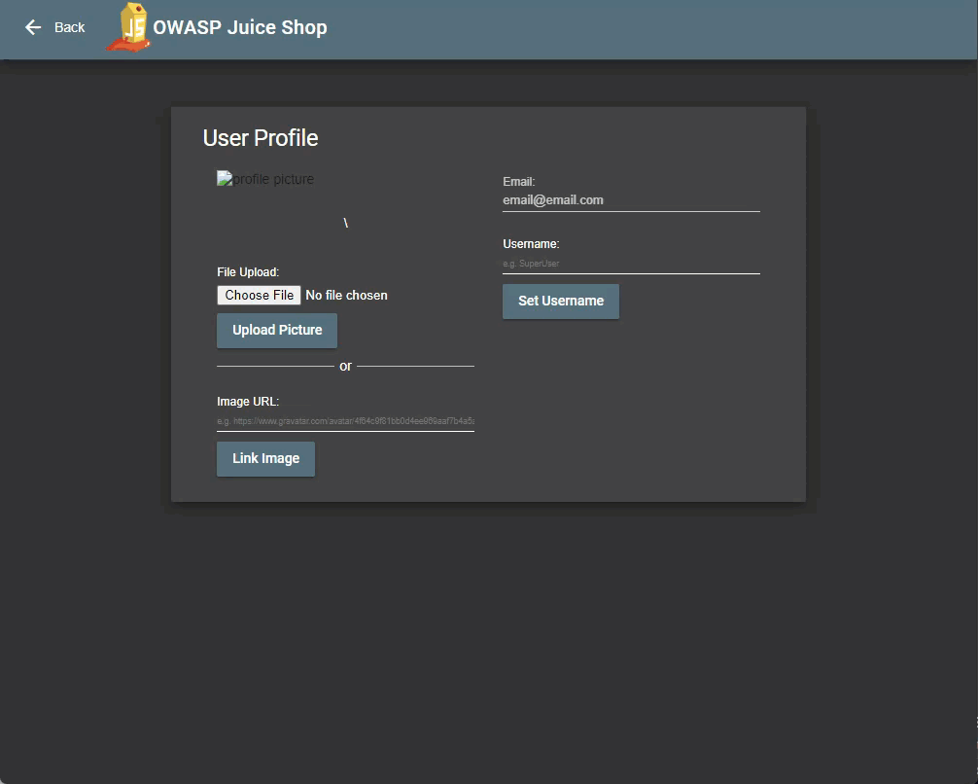
Task: Focus the Username input field
Action: pos(630,264)
